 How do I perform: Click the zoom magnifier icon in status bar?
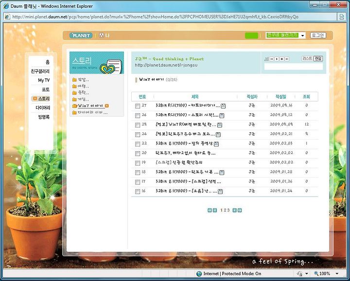(x=316, y=273)
